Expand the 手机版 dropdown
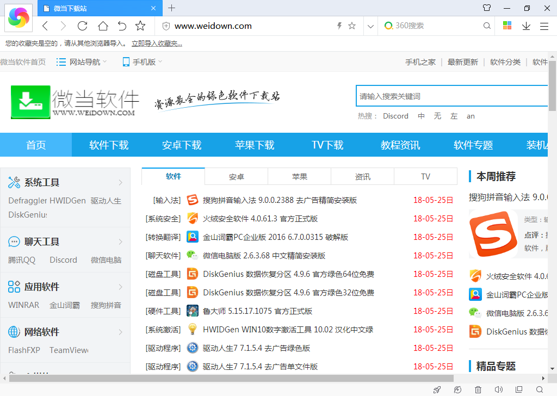Viewport: 557px width, 396px height. (142, 62)
